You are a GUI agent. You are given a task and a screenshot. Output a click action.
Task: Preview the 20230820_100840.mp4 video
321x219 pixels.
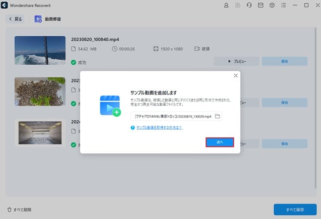pyautogui.click(x=237, y=62)
